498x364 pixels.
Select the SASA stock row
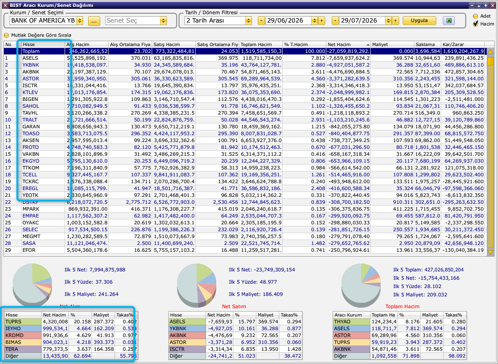pos(245,243)
